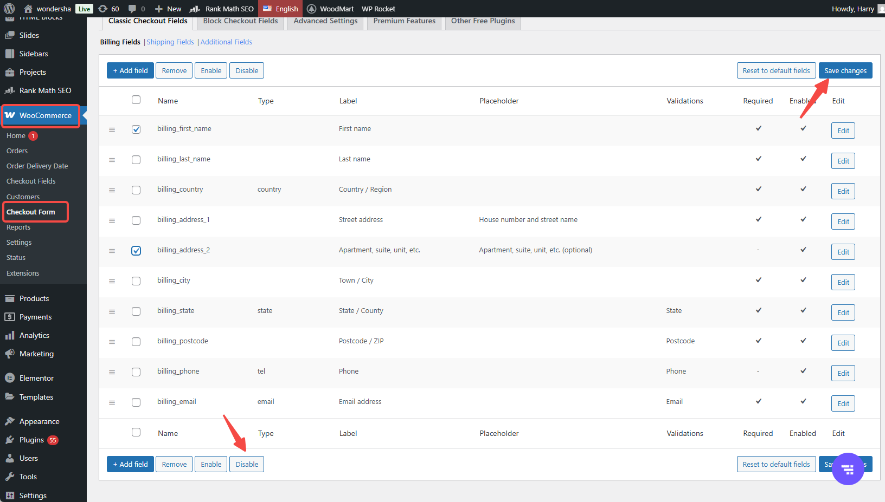Click the purple floating chat button
This screenshot has height=502, width=885.
click(x=848, y=469)
